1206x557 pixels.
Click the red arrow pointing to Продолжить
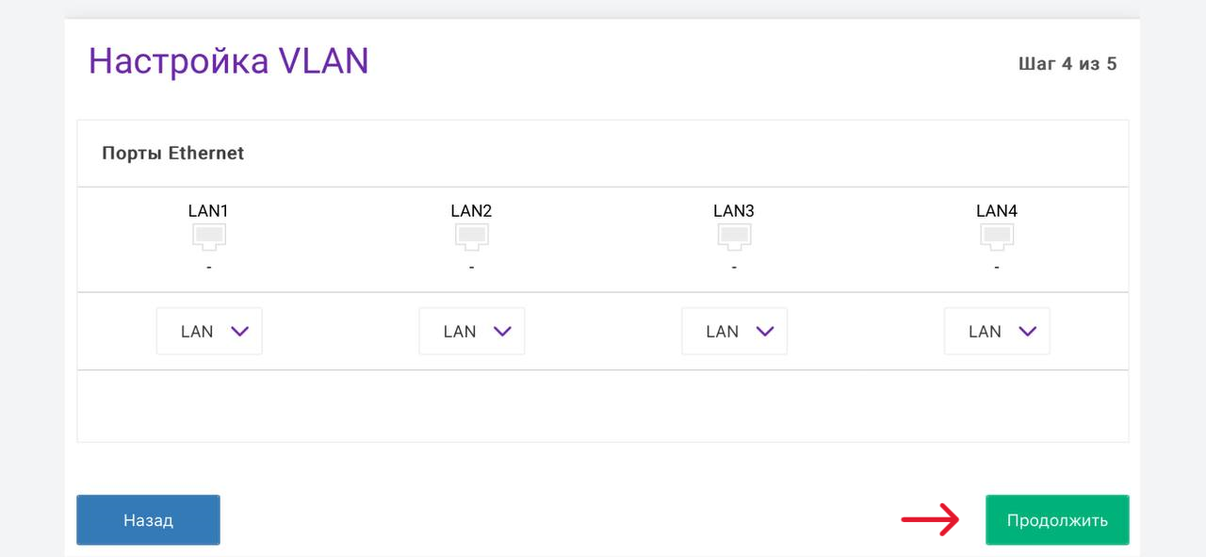930,520
